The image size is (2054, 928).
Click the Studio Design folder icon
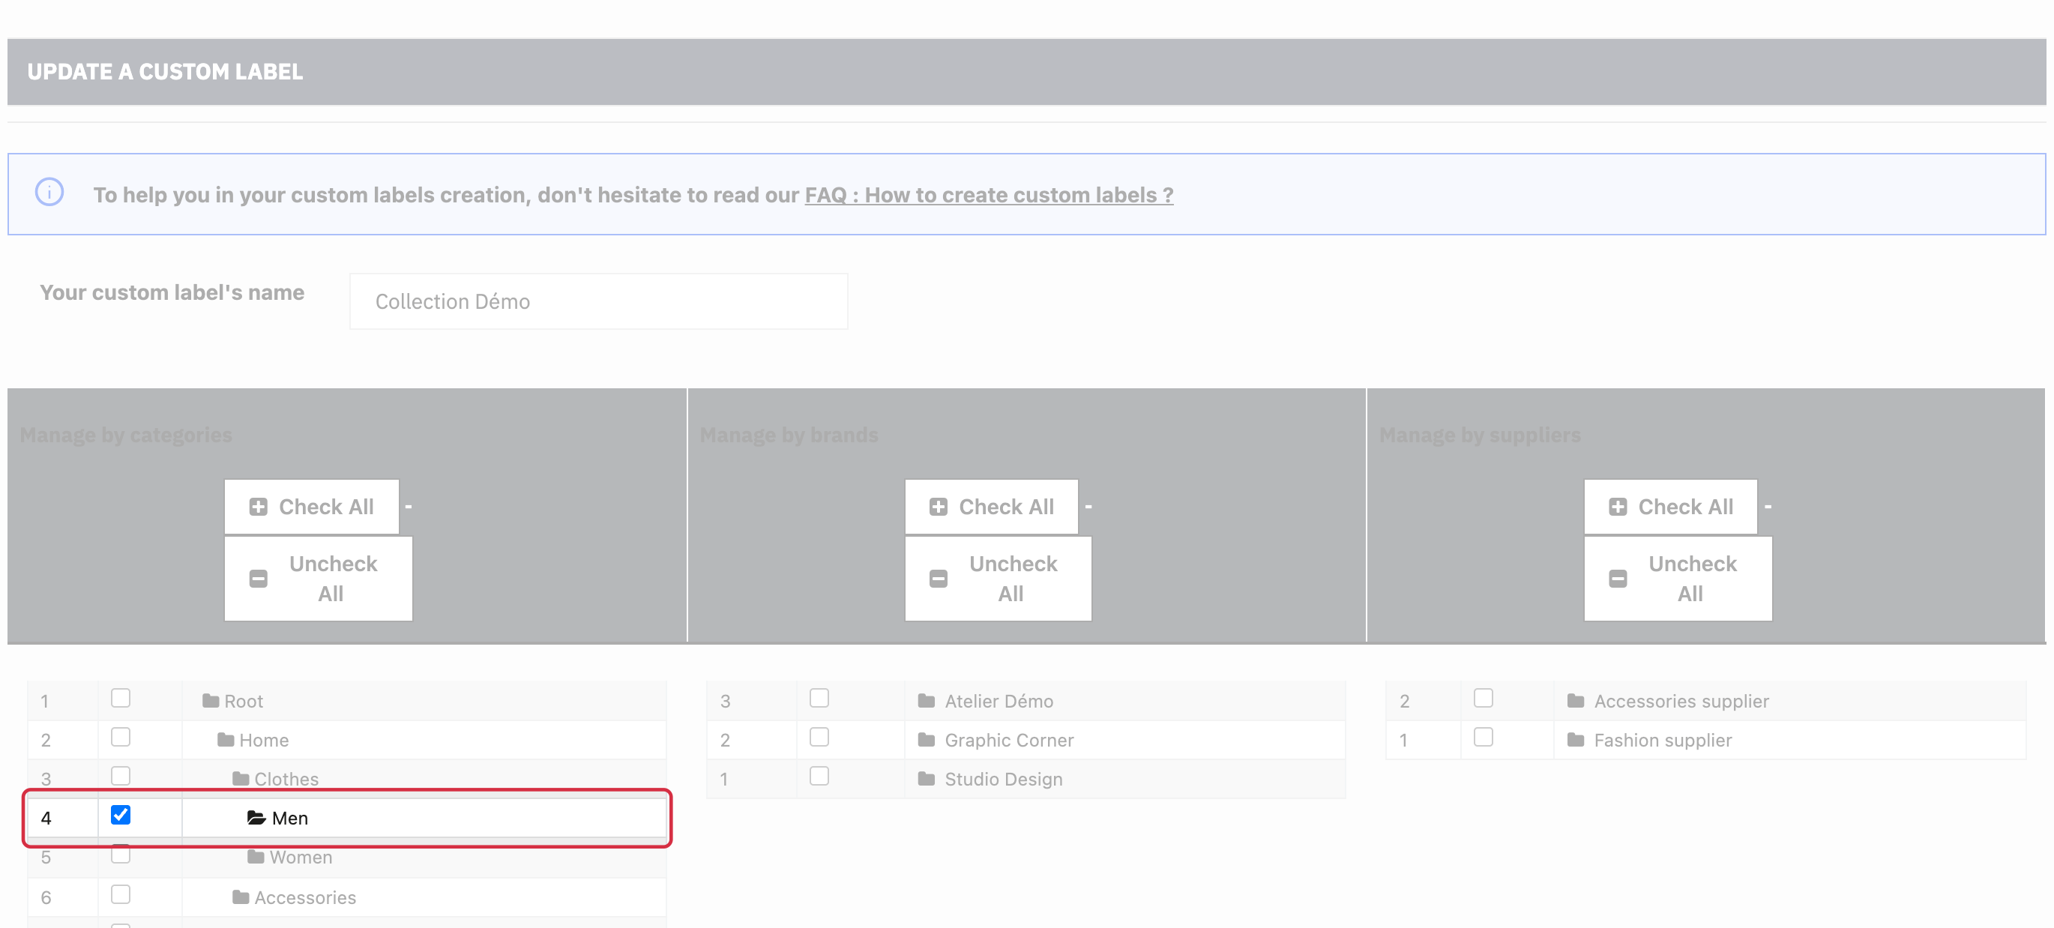click(926, 778)
